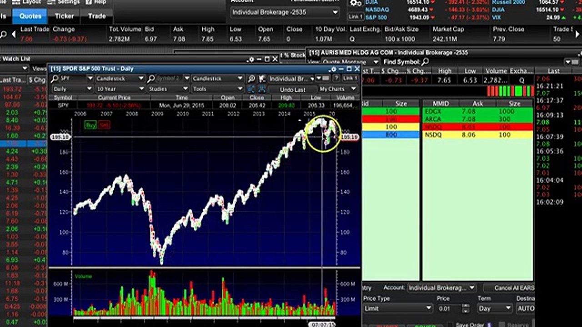Viewport: 582px width, 327px height.
Task: Click the Symbol 2 search magnifier icon
Action: (151, 79)
